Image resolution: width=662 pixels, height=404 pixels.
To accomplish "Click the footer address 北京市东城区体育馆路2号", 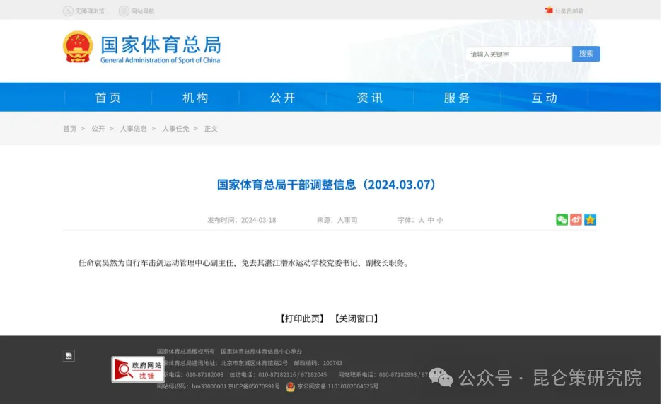I will [x=254, y=363].
